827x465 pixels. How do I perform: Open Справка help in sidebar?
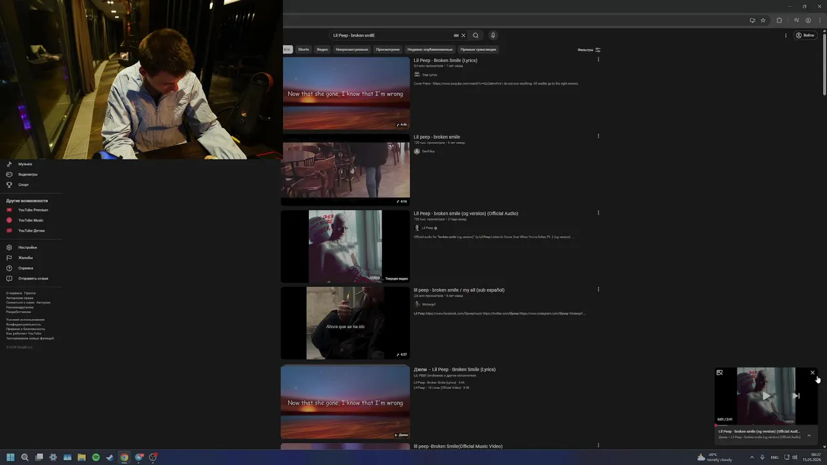coord(25,268)
